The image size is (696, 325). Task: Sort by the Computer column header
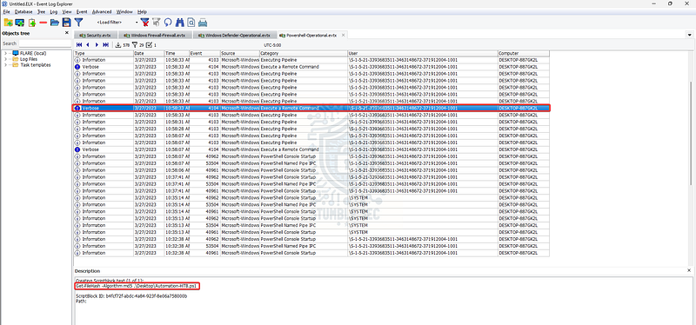click(x=524, y=53)
